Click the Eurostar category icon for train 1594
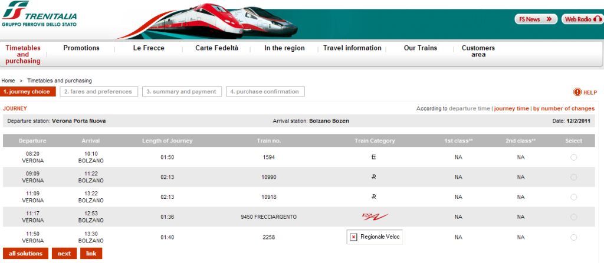This screenshot has height=263, width=604. click(x=373, y=157)
